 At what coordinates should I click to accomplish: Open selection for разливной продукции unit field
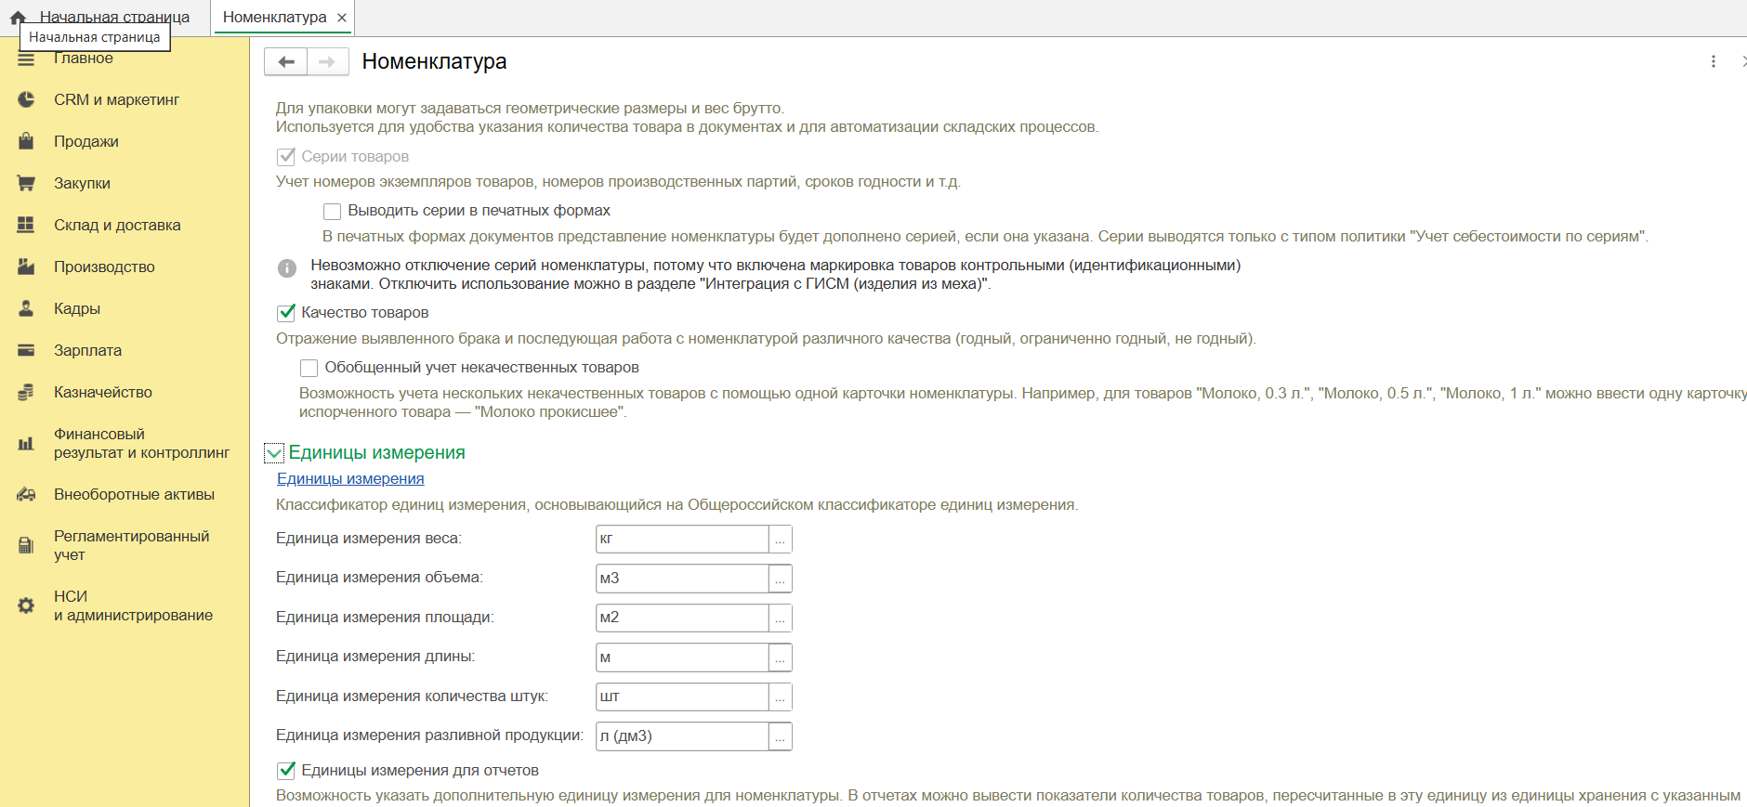coord(780,736)
